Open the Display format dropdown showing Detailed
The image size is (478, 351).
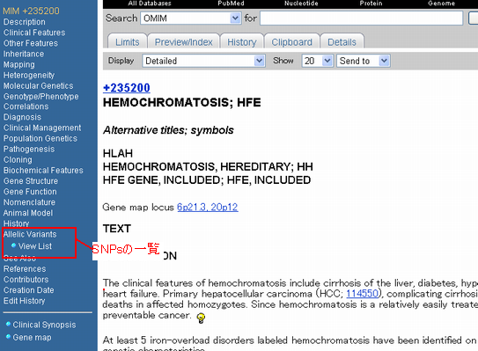coord(203,61)
